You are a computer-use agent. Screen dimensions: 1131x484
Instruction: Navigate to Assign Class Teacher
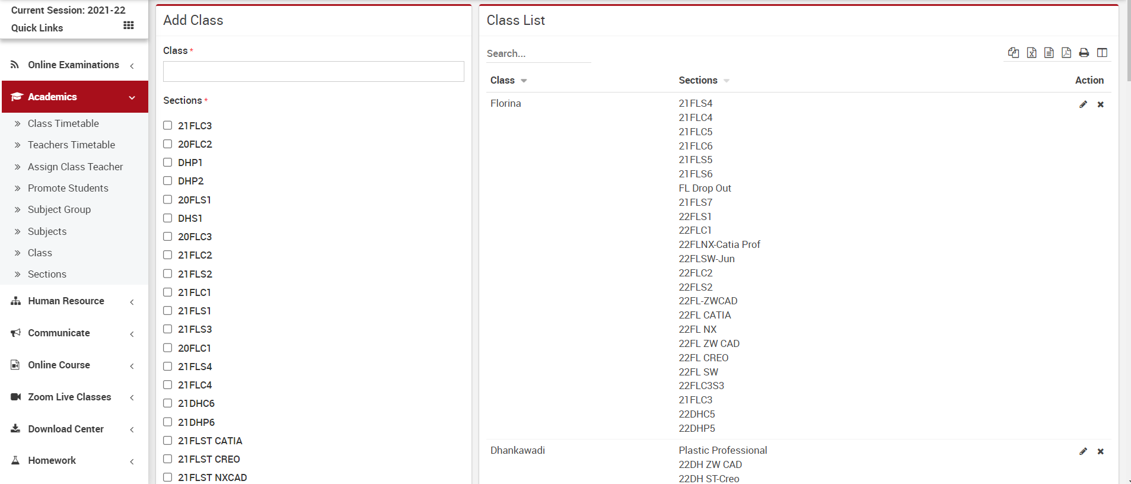tap(75, 167)
